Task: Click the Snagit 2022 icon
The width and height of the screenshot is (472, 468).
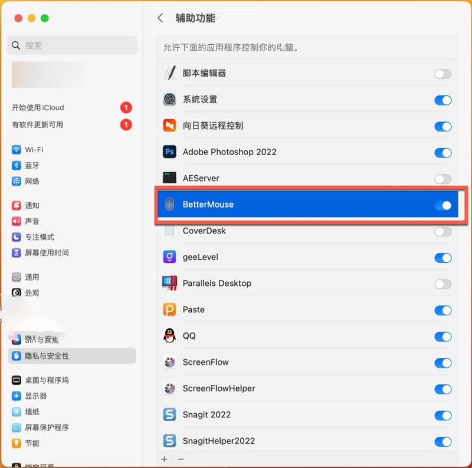Action: pyautogui.click(x=169, y=414)
